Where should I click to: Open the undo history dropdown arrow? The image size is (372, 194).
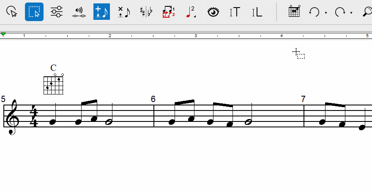pos(326,13)
